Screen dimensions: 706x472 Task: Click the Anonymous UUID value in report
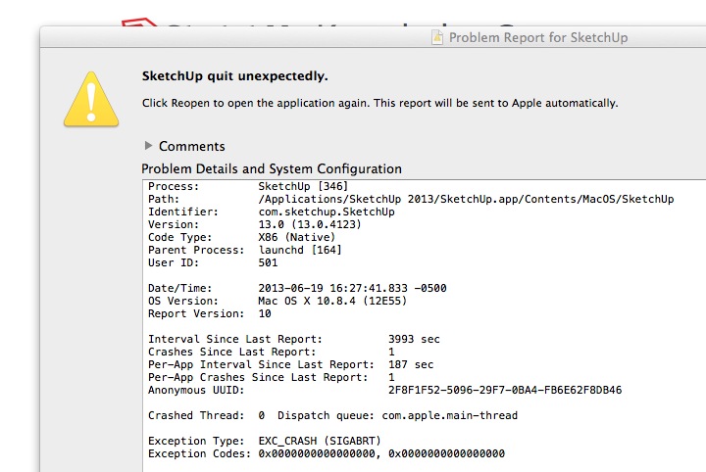(504, 390)
